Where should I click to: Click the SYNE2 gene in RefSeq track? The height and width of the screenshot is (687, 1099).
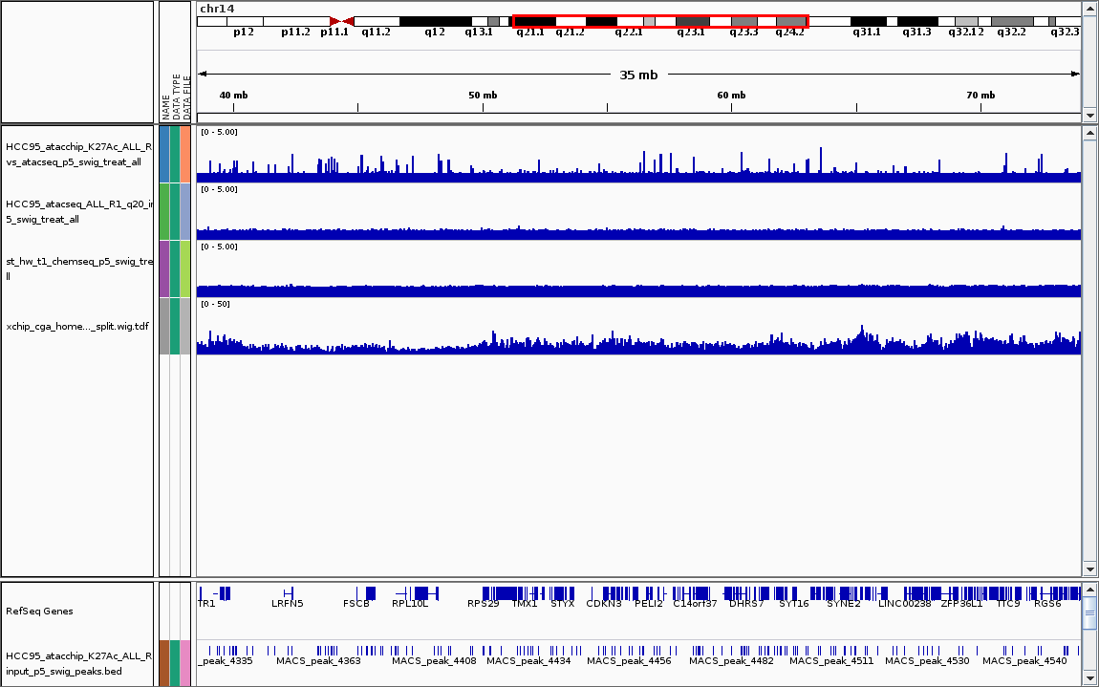tap(843, 592)
